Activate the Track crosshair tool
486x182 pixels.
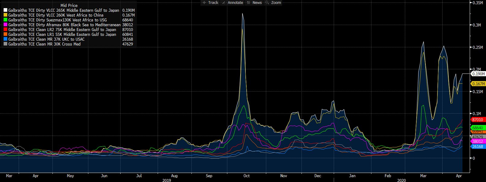click(x=210, y=2)
